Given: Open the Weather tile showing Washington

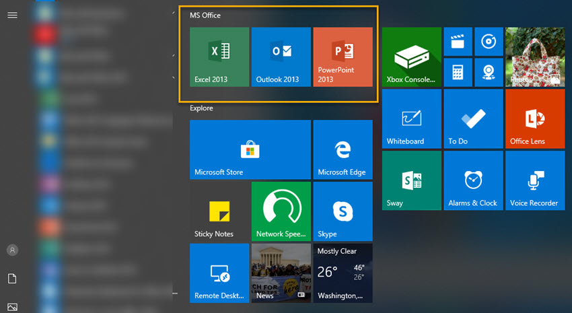Looking at the screenshot, I should (343, 273).
